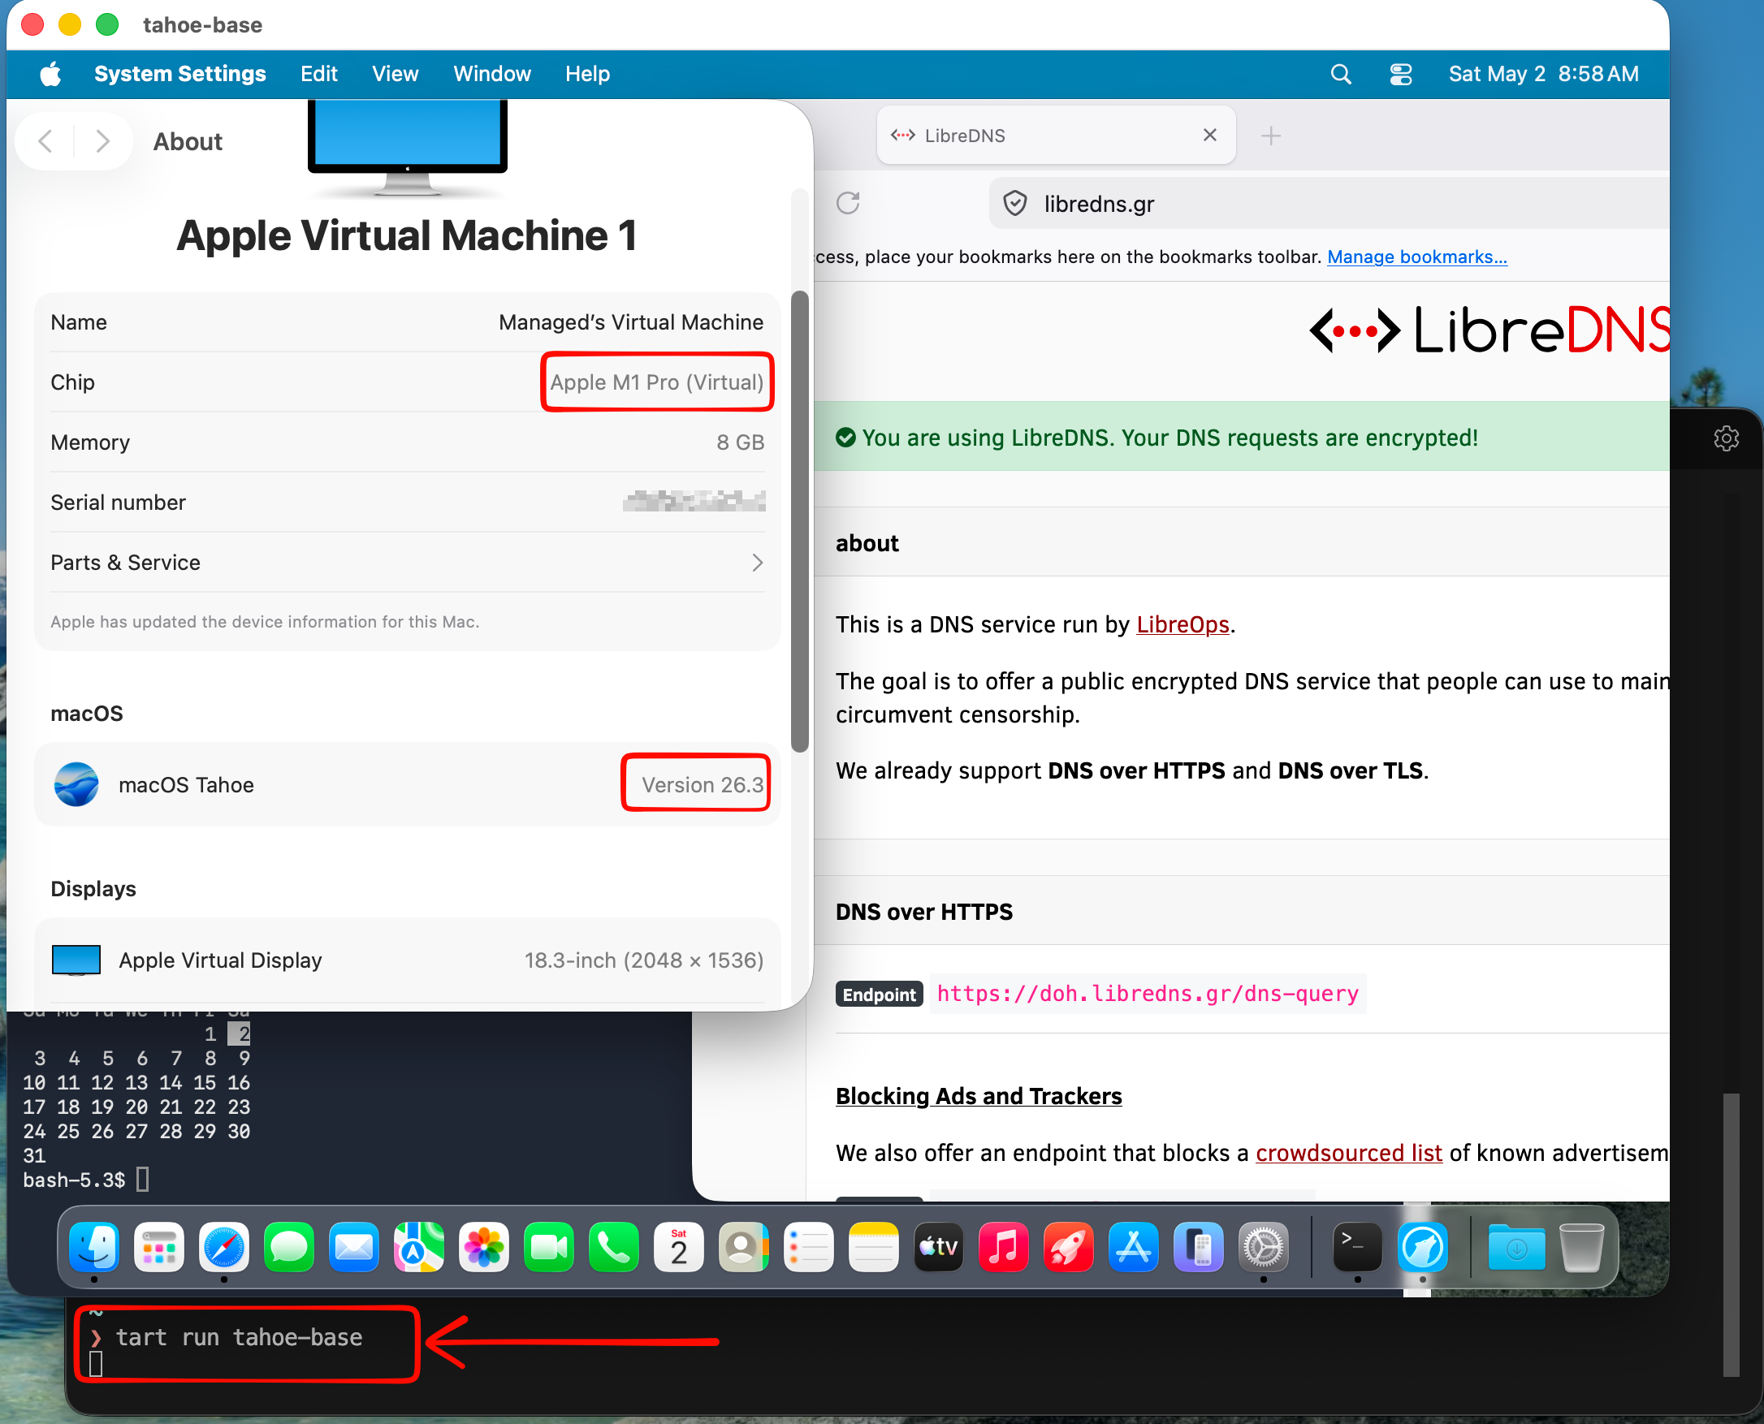Open the crowdsourced list link
This screenshot has width=1764, height=1424.
tap(1349, 1153)
